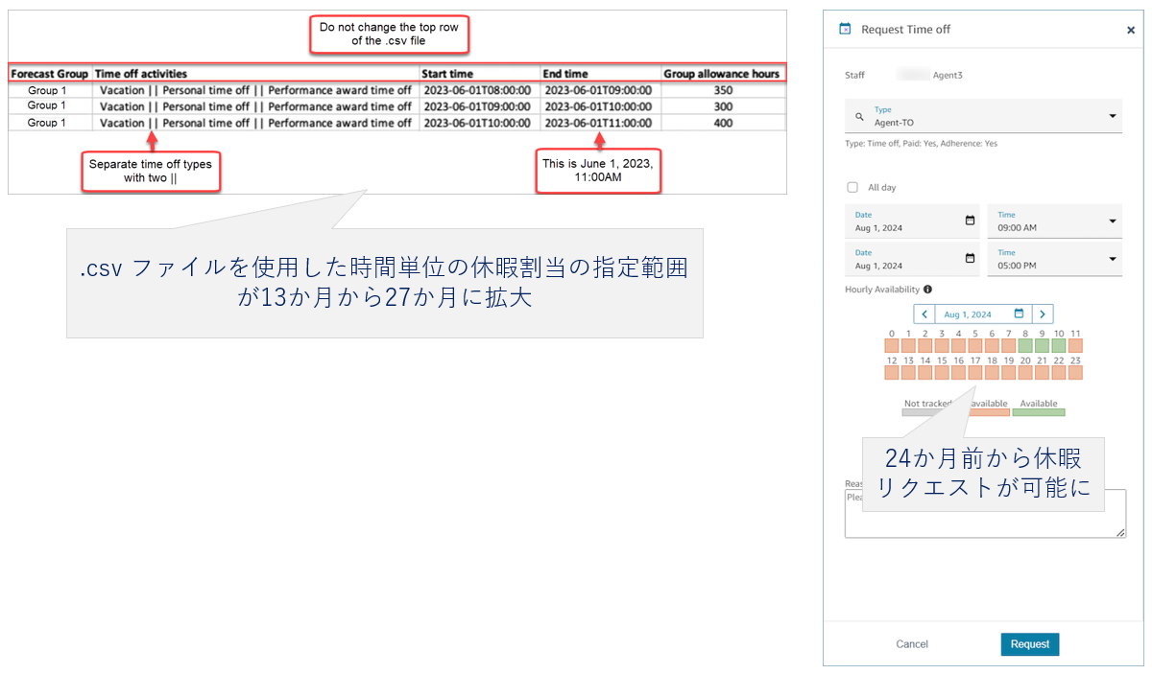Click the Request button
1152x674 pixels.
tap(1029, 644)
